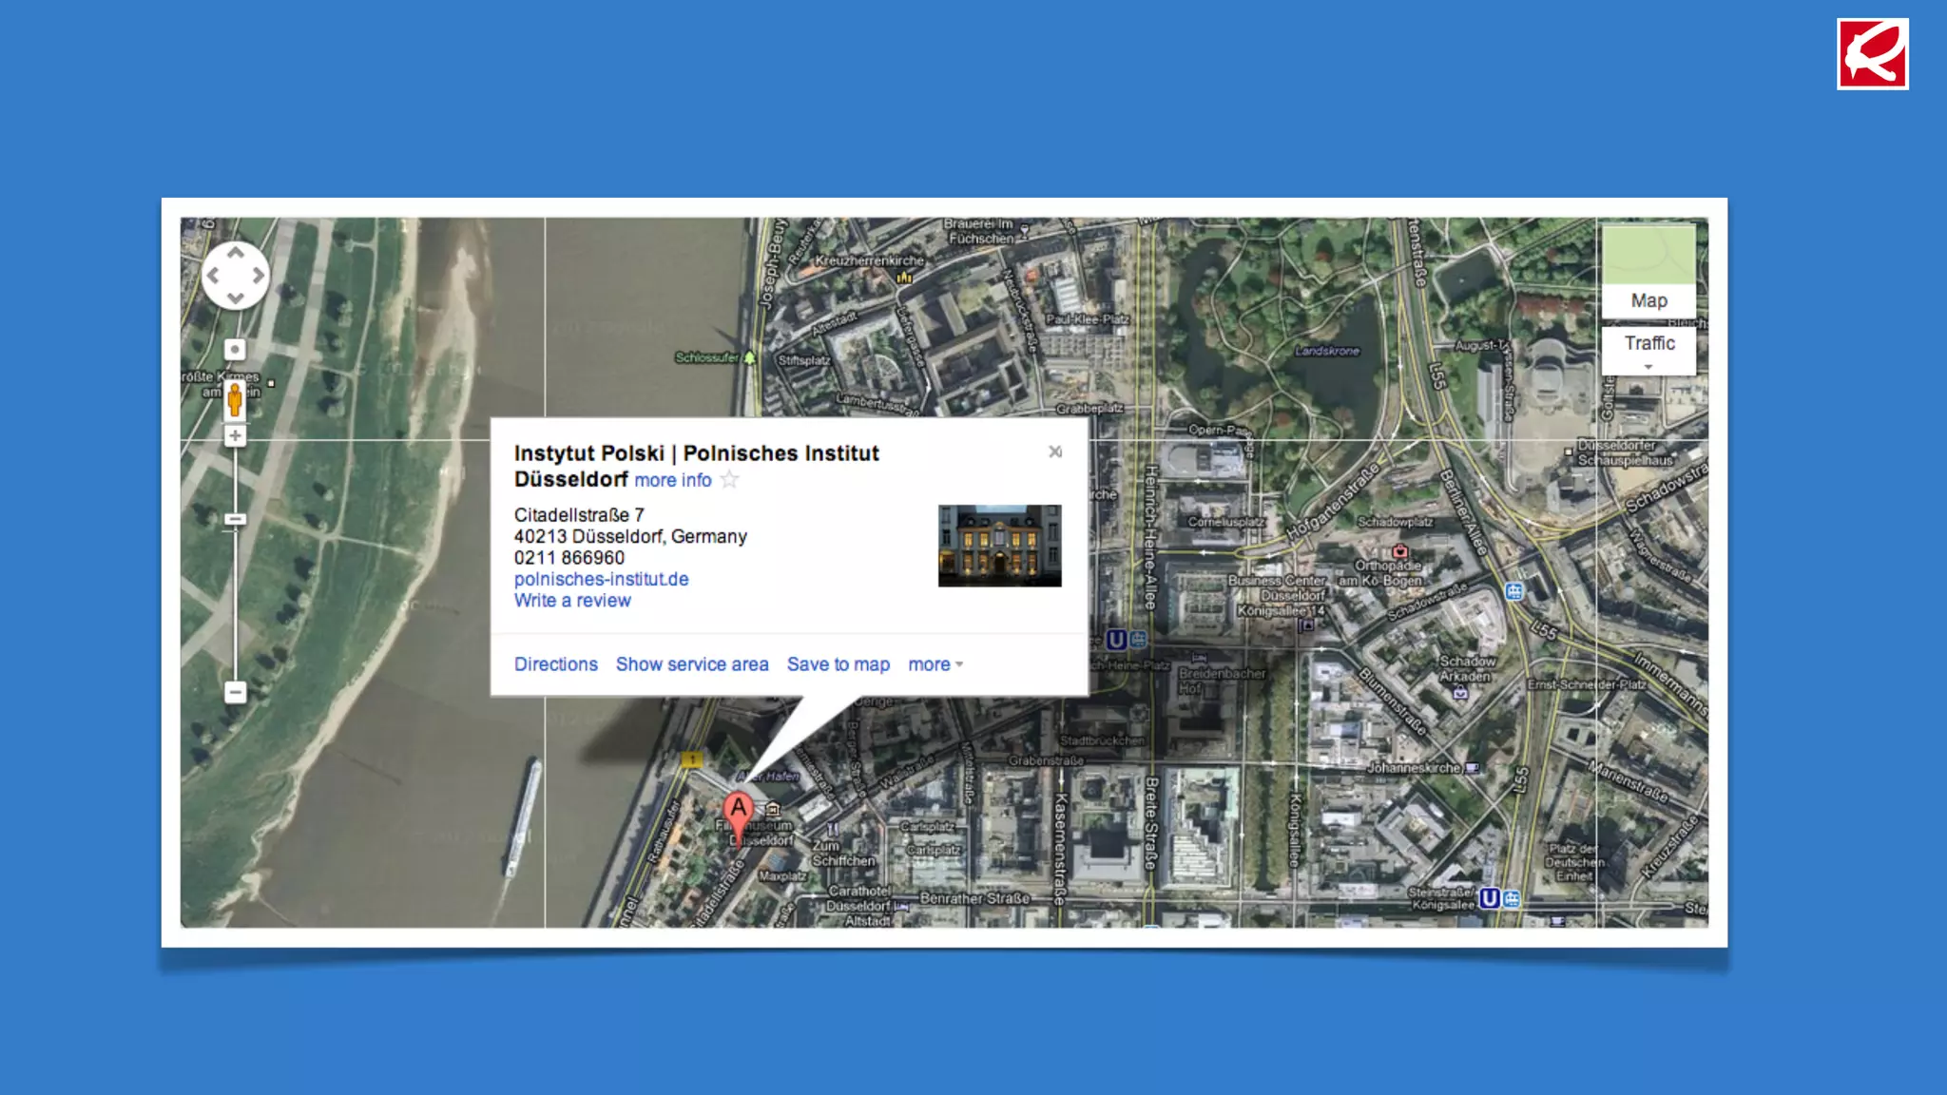Star the Instytut Polski place
The height and width of the screenshot is (1095, 1947).
tap(729, 480)
